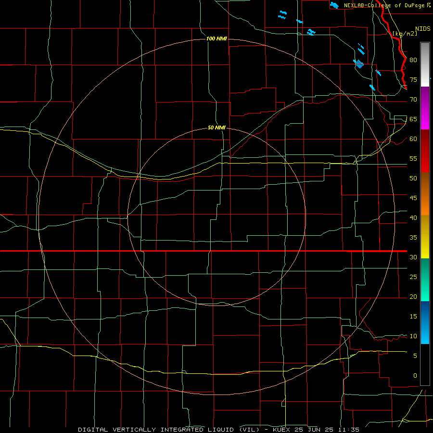This screenshot has height=433, width=433.
Task: Click the 50 value on the color scale
Action: click(x=413, y=178)
